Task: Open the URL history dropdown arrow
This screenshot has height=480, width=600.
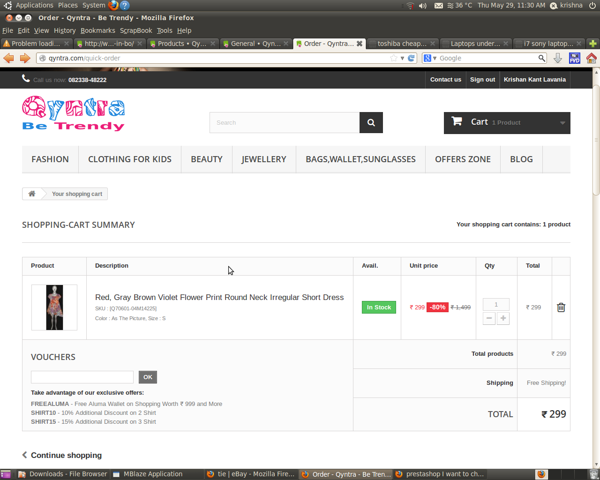Action: click(x=402, y=58)
